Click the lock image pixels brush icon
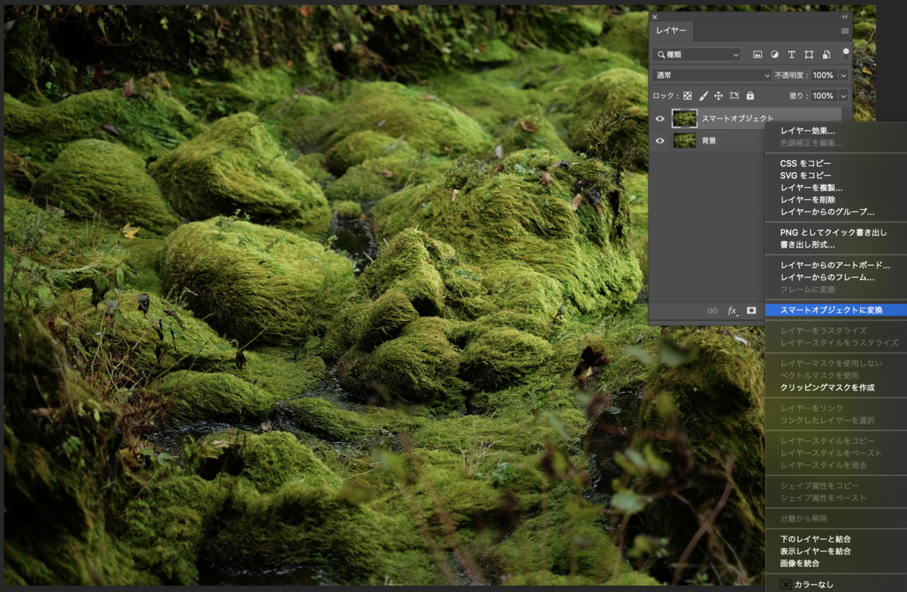907x592 pixels. click(703, 96)
